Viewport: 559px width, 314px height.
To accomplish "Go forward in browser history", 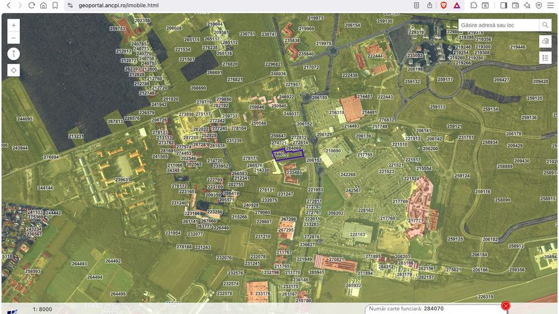I will 20,5.
